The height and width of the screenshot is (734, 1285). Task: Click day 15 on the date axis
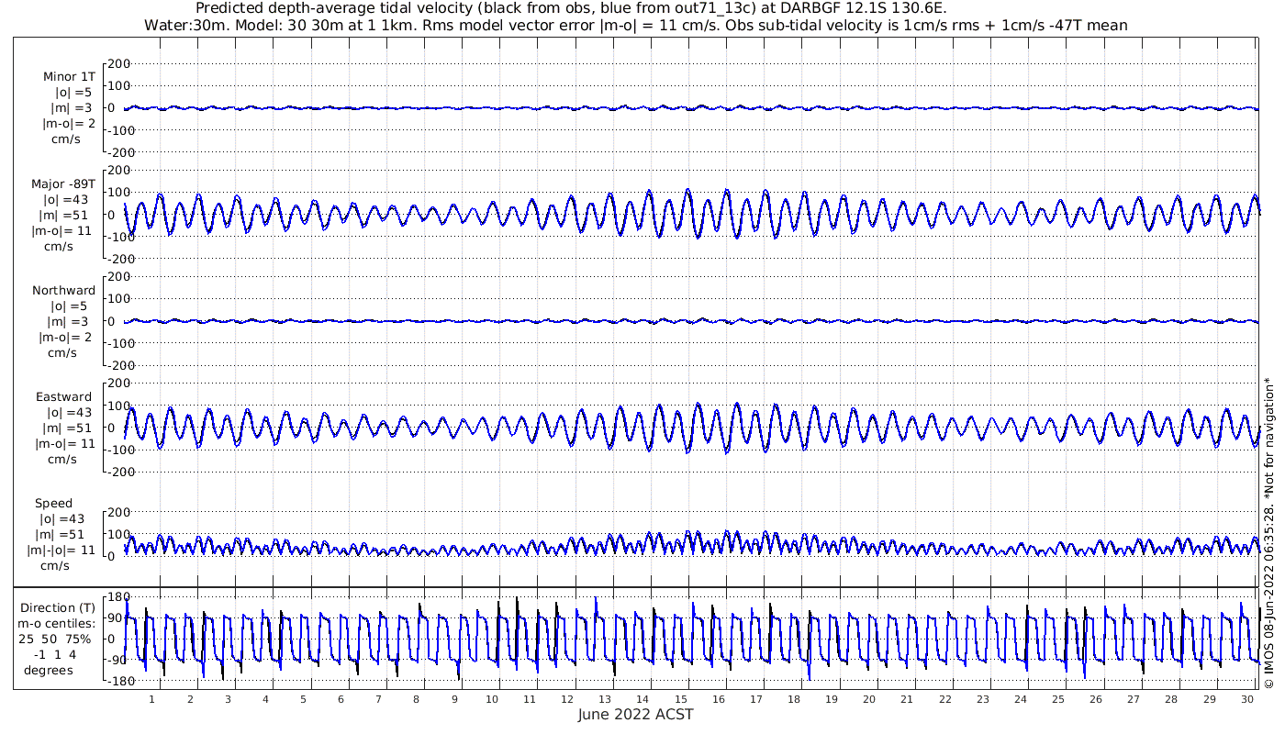(x=680, y=699)
